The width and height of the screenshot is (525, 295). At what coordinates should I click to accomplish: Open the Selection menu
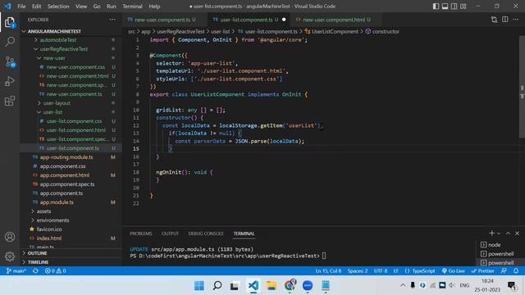pos(58,7)
